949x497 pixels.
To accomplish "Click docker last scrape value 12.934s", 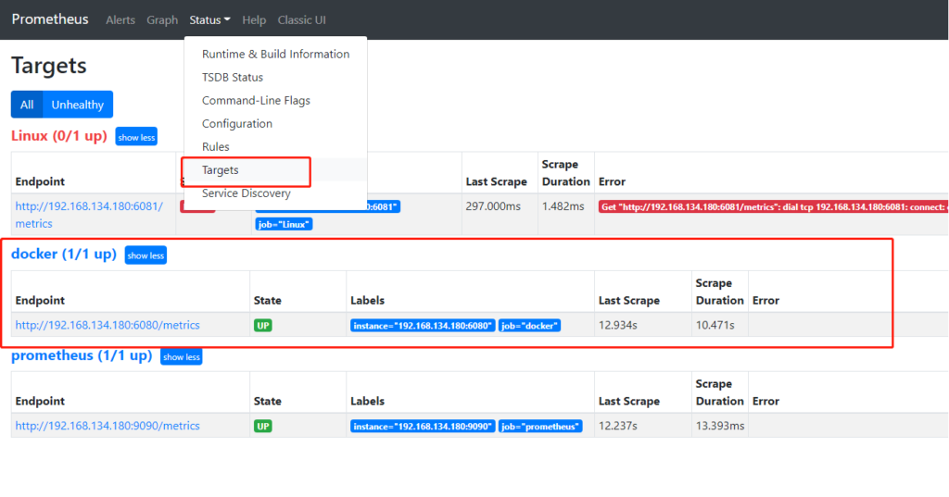I will point(617,325).
